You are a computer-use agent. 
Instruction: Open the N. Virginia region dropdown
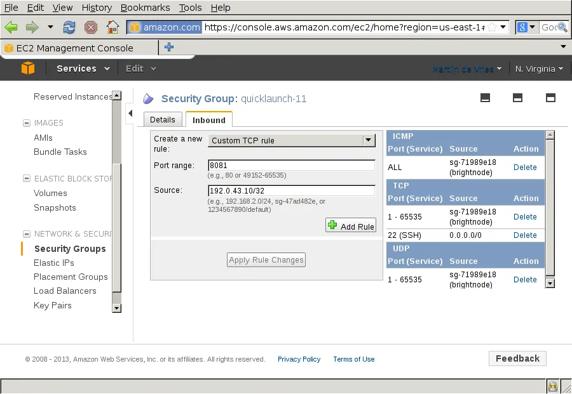(539, 69)
